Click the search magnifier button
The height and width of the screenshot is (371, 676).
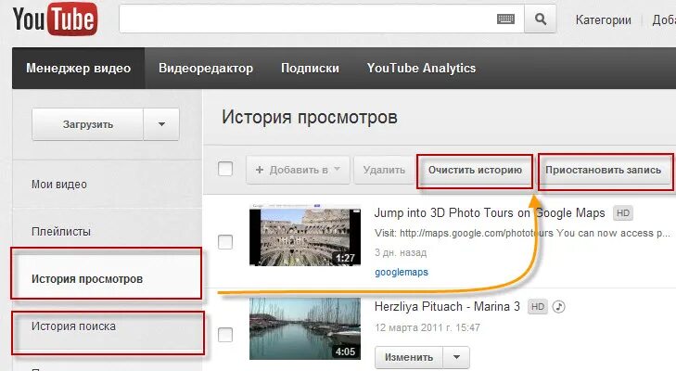click(x=541, y=19)
